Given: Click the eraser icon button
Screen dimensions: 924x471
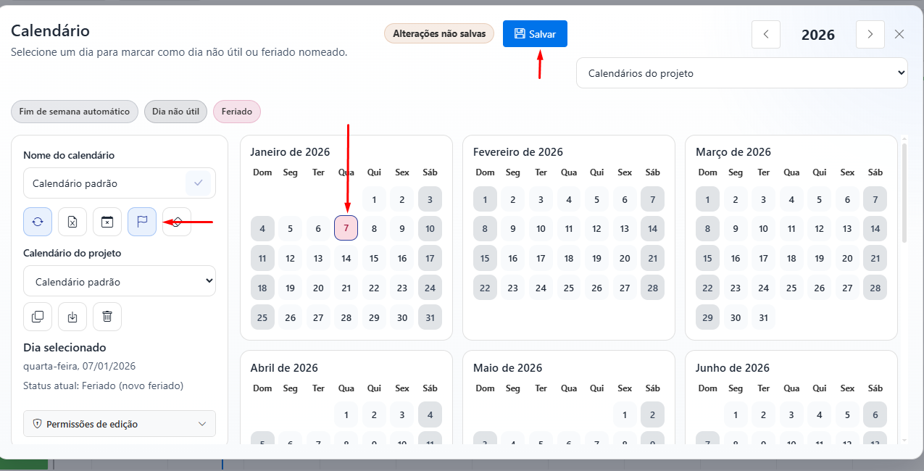Looking at the screenshot, I should [177, 222].
